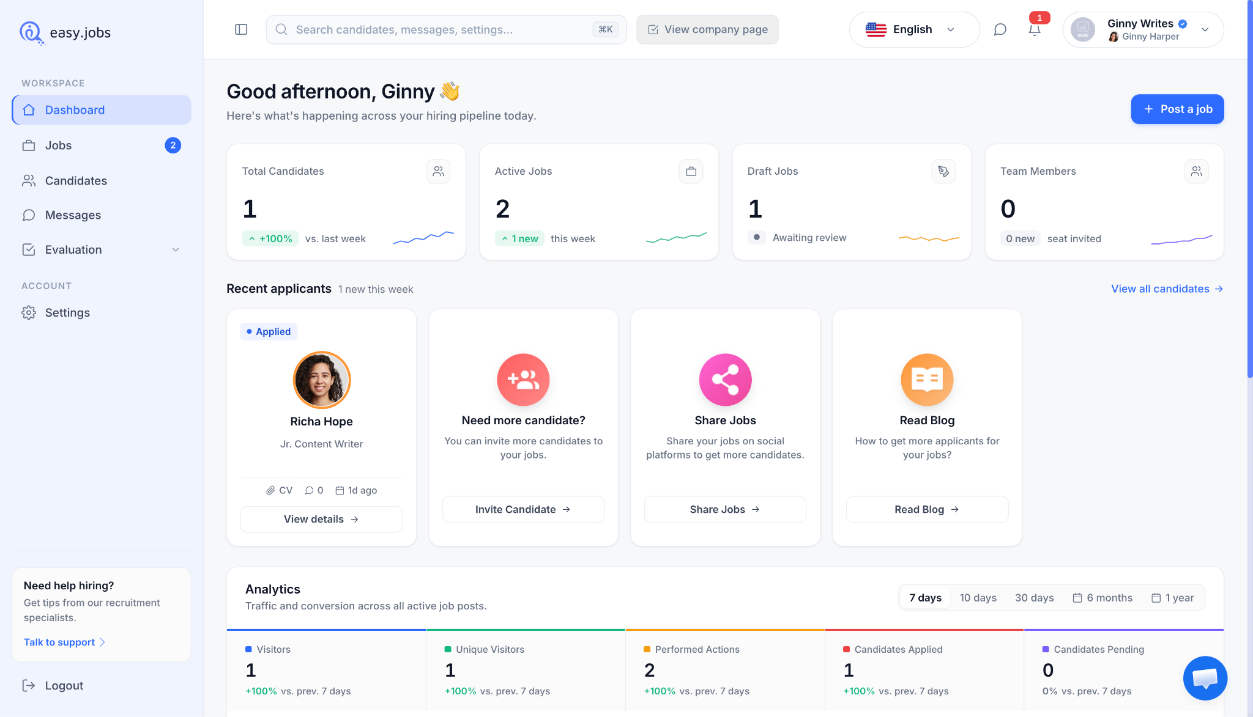This screenshot has height=717, width=1253.
Task: Click the company avatar in profile menu
Action: (x=1082, y=29)
